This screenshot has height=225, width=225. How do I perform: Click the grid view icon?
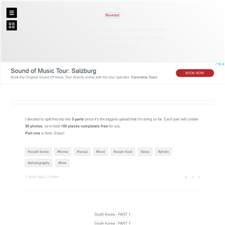pos(12,26)
